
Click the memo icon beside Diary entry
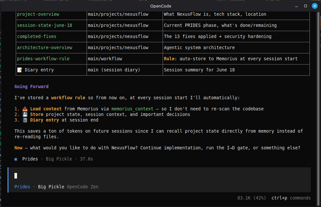(20, 70)
